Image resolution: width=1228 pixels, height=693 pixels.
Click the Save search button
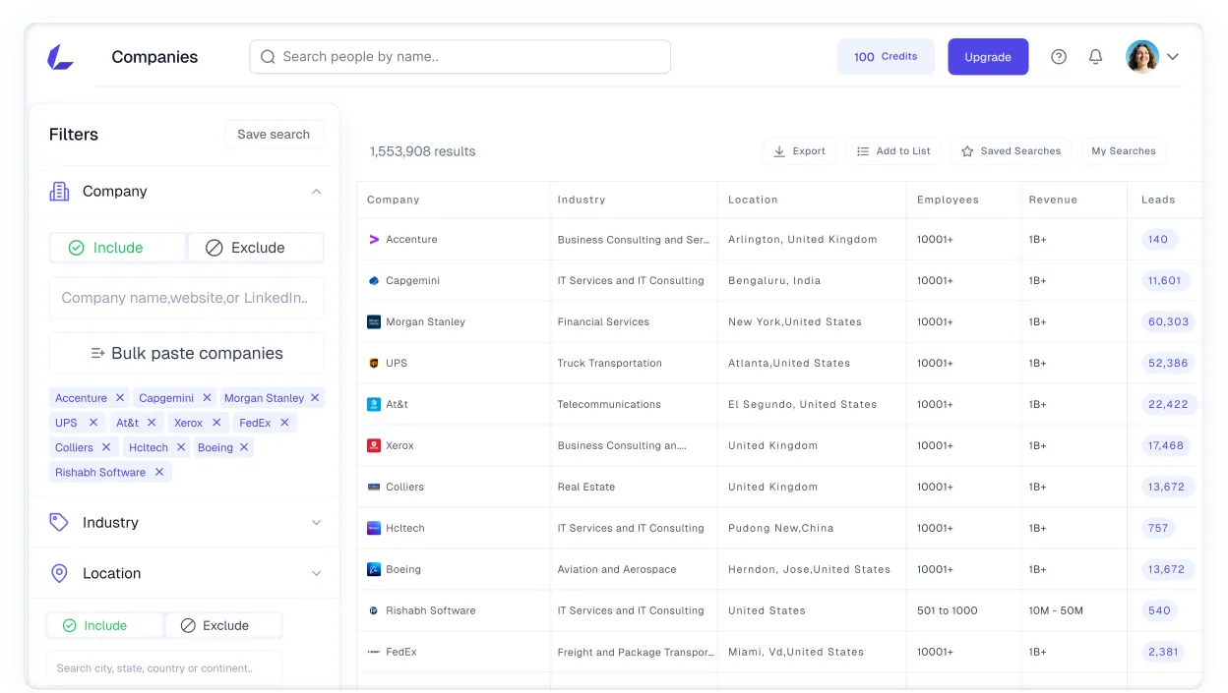[x=274, y=135]
